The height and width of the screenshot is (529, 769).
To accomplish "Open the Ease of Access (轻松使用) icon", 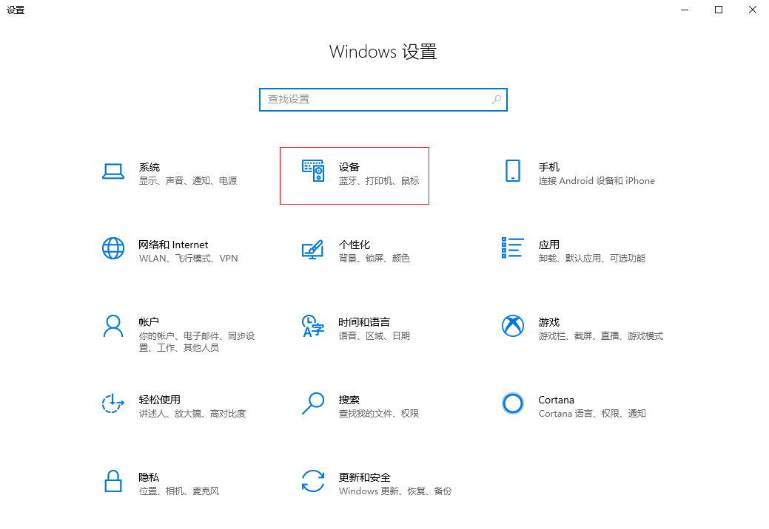I will [113, 403].
